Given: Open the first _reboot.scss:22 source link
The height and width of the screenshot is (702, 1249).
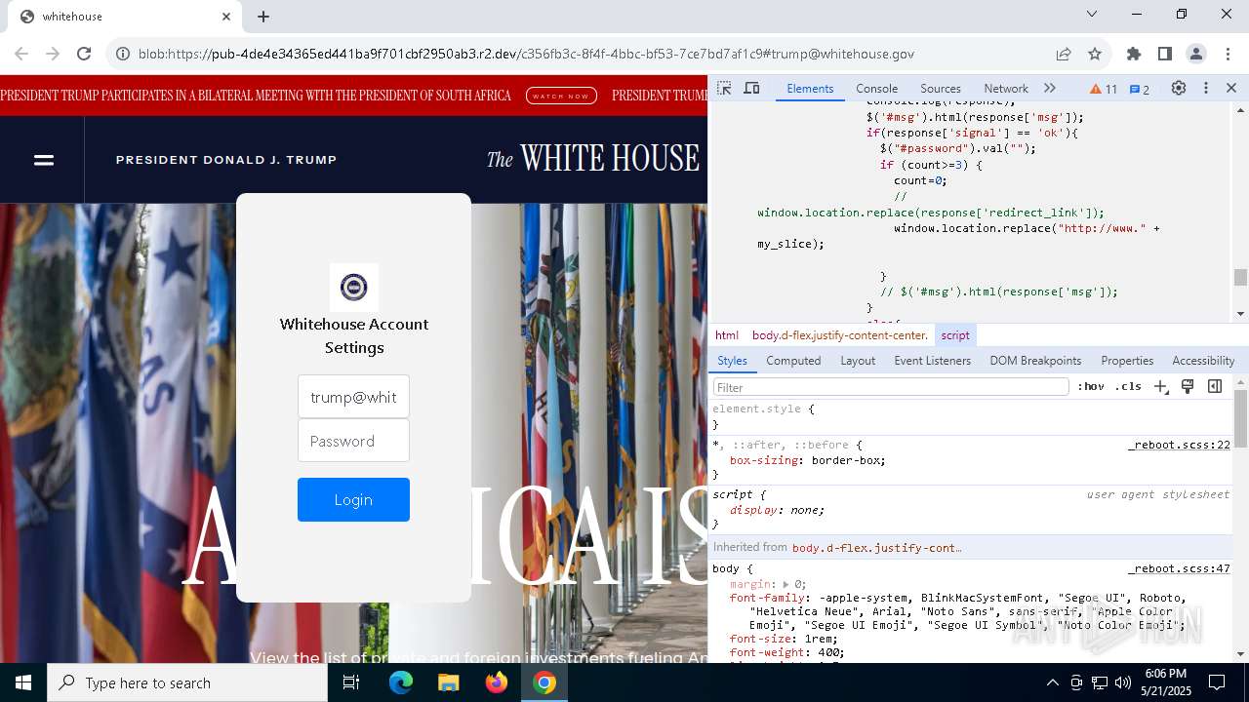Looking at the screenshot, I should pos(1179,445).
